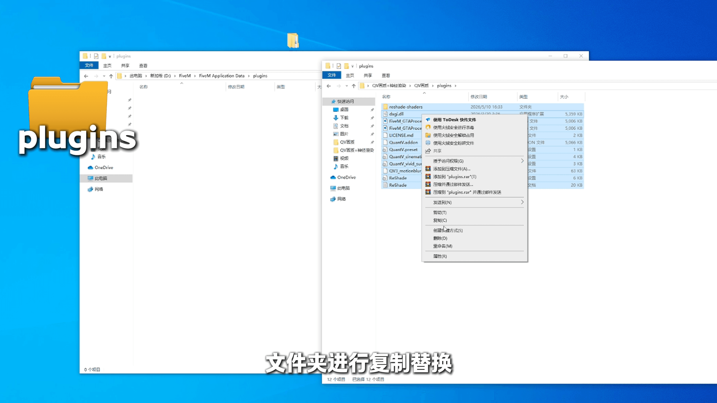Open 属性(R) properties entry
Viewport: 717px width, 403px height.
(x=440, y=256)
